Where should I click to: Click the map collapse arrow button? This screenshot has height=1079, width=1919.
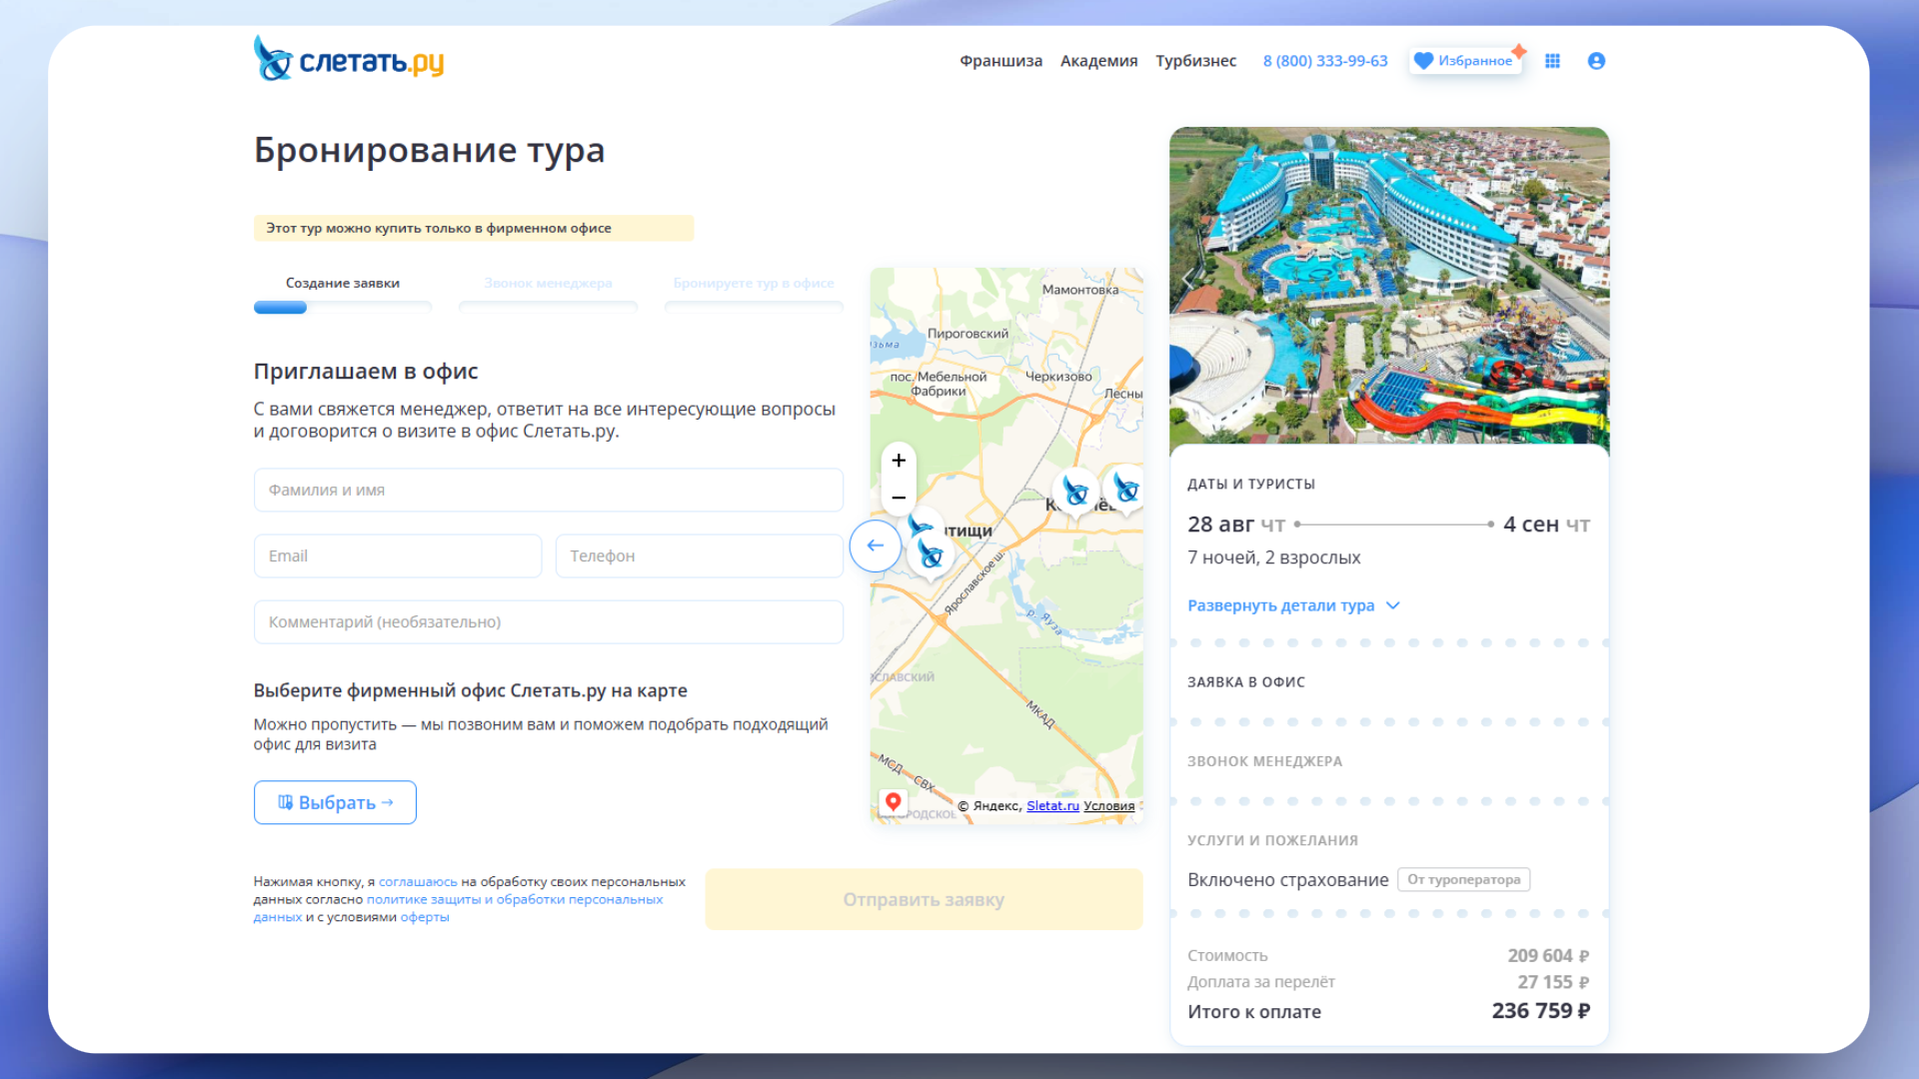[x=875, y=545]
